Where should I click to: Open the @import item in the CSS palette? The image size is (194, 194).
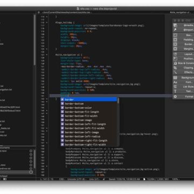(184, 30)
